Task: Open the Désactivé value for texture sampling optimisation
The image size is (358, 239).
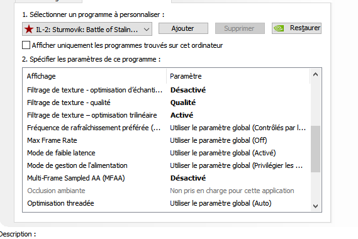Action: [x=188, y=90]
